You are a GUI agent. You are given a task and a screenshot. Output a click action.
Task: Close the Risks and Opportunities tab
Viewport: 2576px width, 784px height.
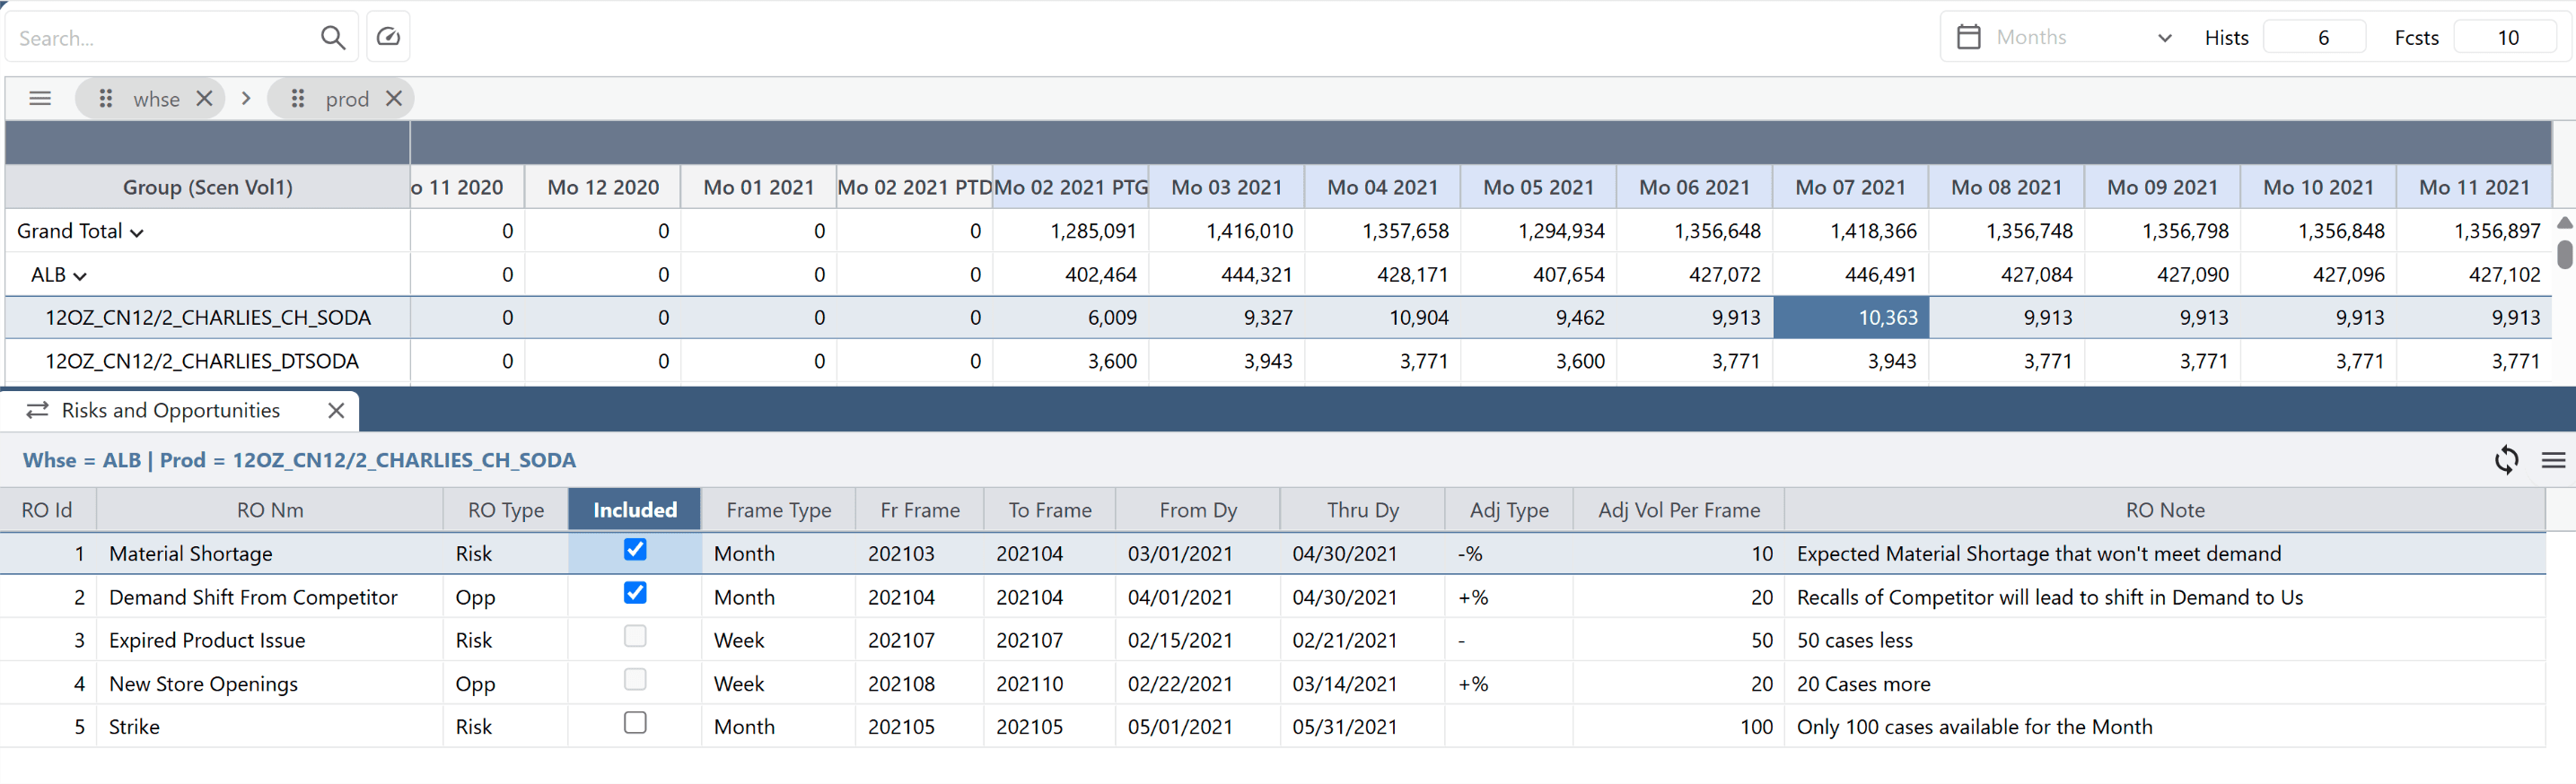(x=336, y=410)
